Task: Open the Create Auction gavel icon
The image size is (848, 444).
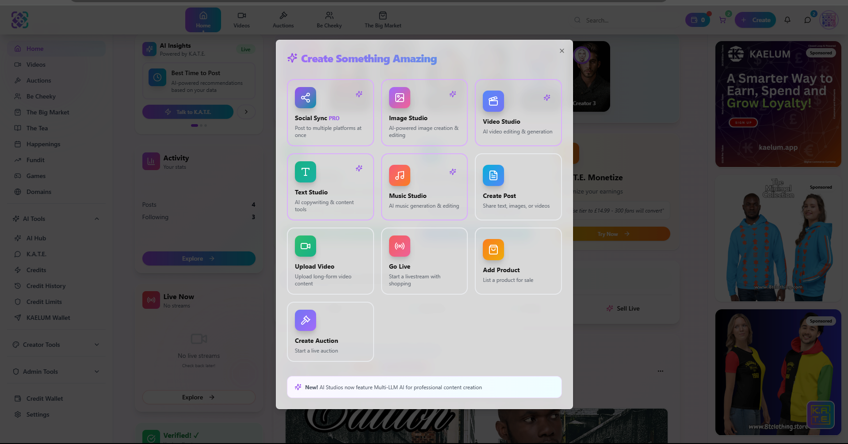Action: pos(305,320)
